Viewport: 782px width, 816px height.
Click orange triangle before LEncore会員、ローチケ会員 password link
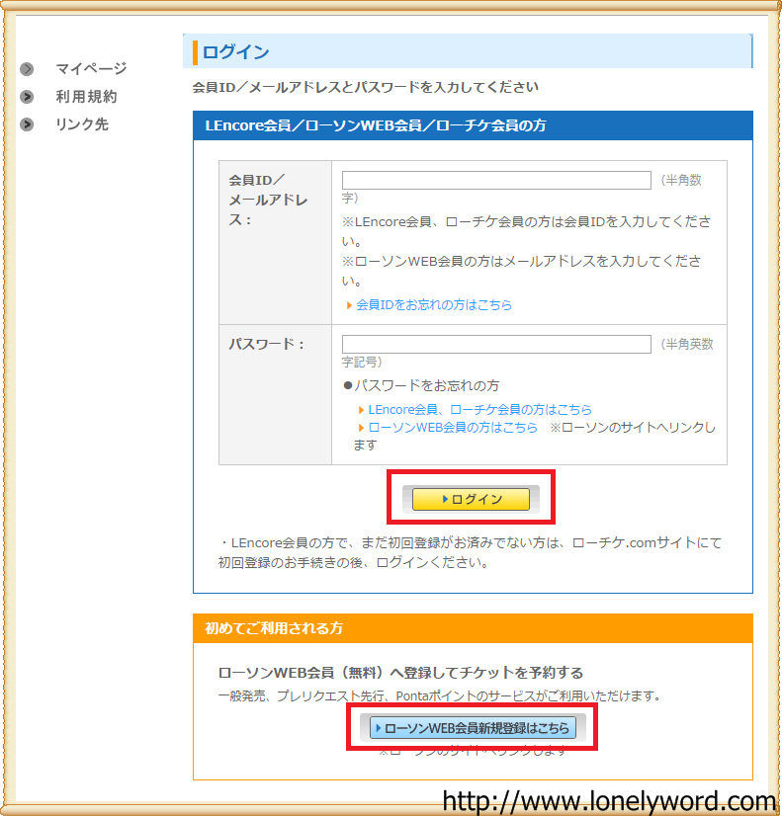(x=362, y=409)
